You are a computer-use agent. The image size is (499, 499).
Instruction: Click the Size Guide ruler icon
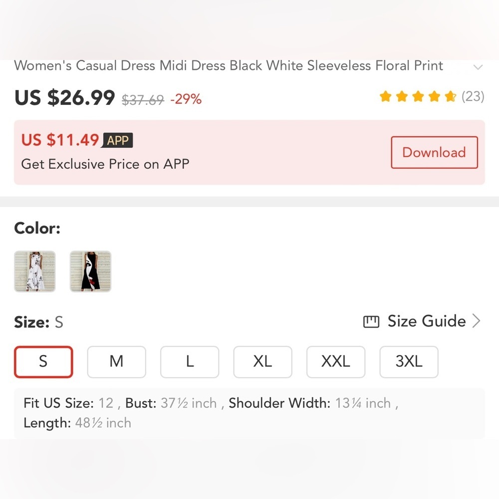tap(371, 322)
